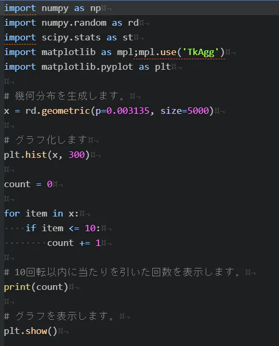Click 'matplotlib.pyplot' in the import line

pyautogui.click(x=87, y=67)
